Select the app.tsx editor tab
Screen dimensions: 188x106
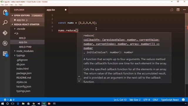[x=57, y=10]
